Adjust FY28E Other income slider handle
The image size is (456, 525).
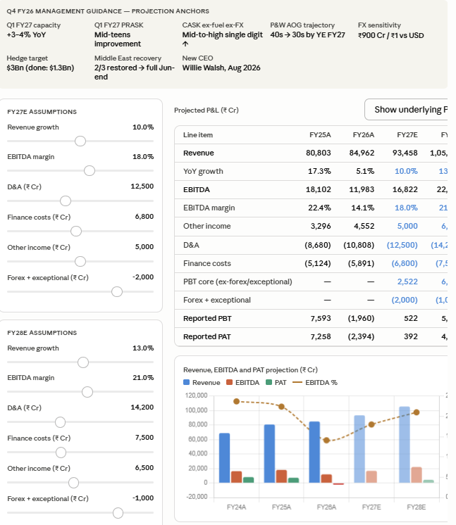73,483
